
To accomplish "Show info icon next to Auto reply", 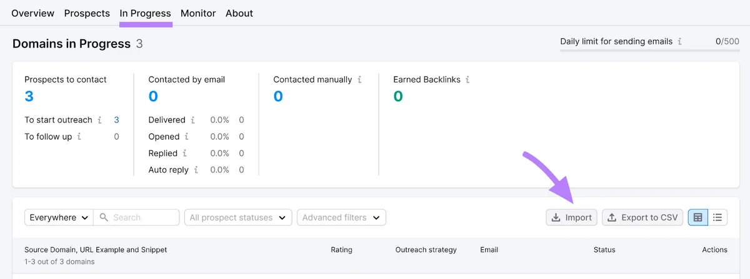I will pos(196,170).
